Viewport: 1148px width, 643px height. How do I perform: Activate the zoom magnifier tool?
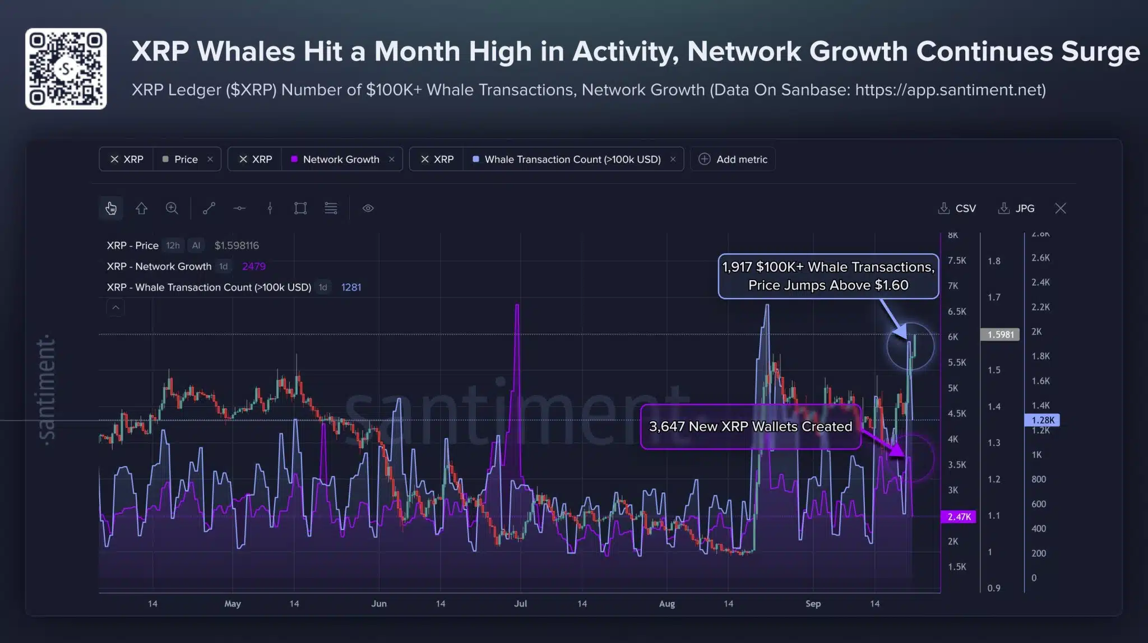[x=172, y=208]
